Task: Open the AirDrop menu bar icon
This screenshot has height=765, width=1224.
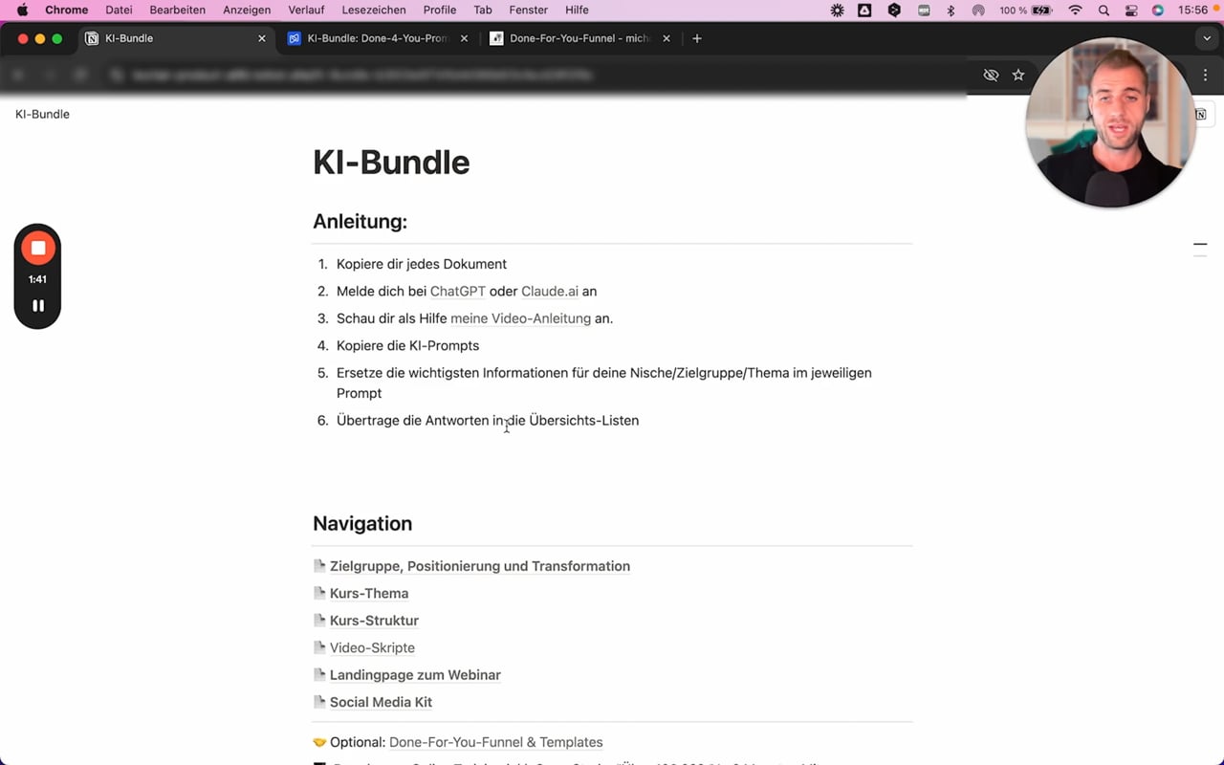Action: [978, 11]
